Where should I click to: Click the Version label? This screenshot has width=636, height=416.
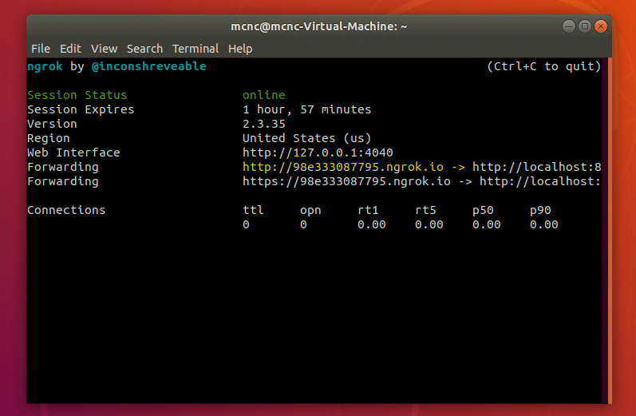(52, 124)
